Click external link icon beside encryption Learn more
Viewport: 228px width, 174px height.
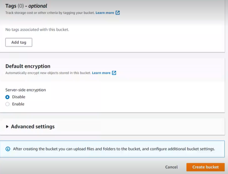coord(114,73)
